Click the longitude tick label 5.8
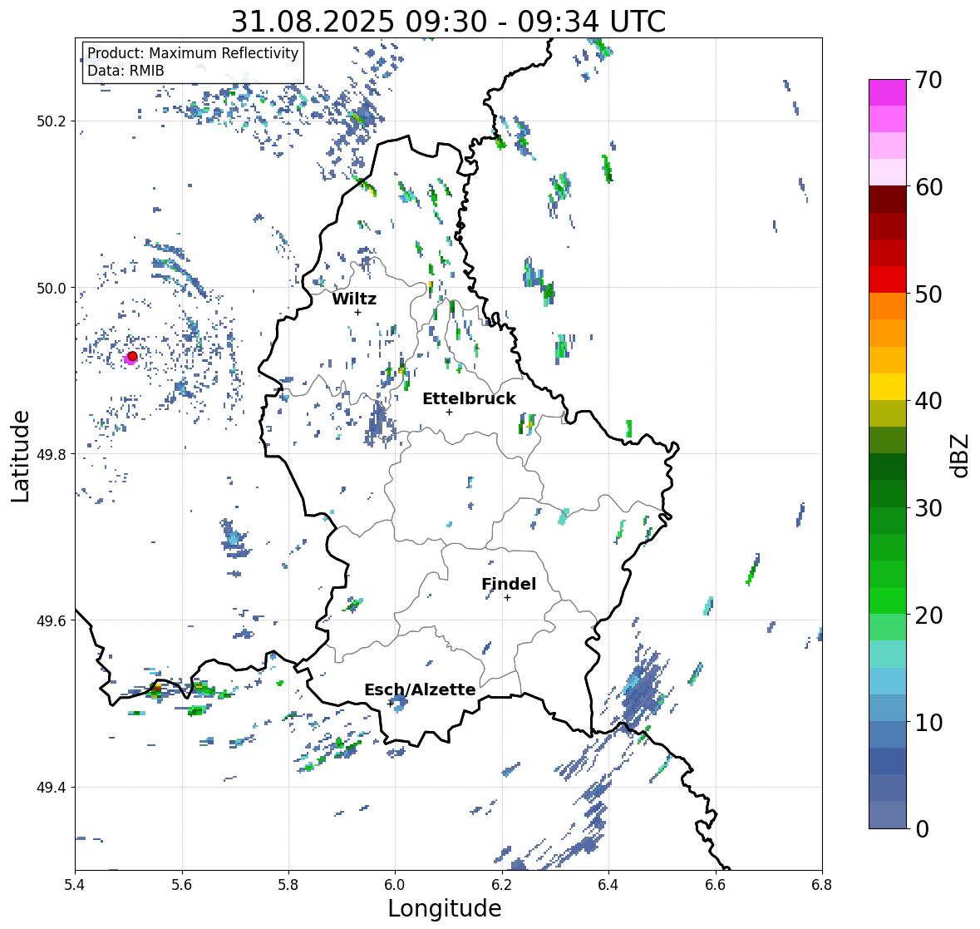The image size is (980, 929). point(288,884)
